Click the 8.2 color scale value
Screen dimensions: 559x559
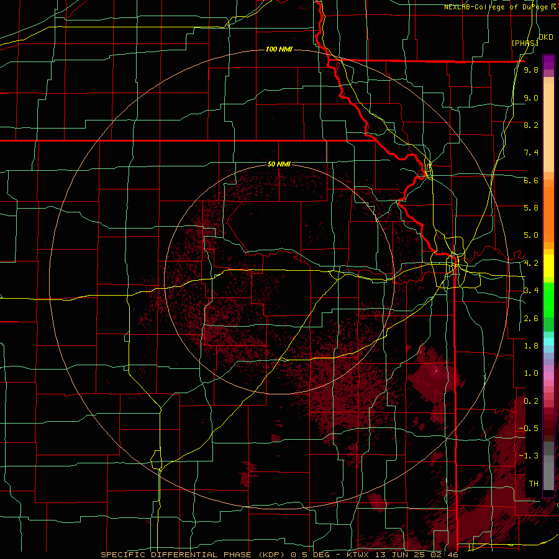click(531, 125)
